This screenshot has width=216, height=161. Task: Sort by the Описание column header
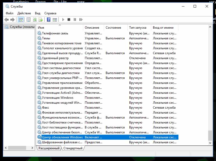pyautogui.click(x=93, y=28)
